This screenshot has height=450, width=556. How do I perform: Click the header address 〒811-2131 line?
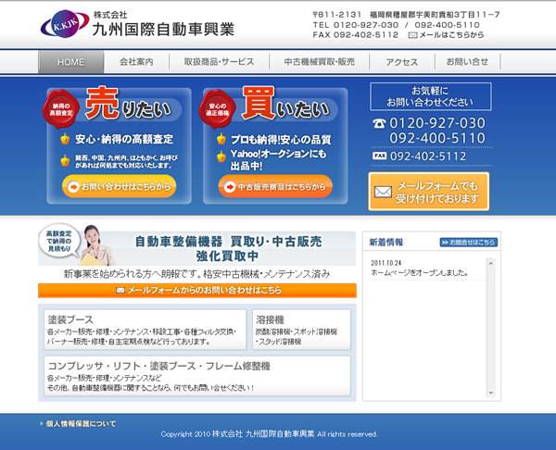click(407, 15)
